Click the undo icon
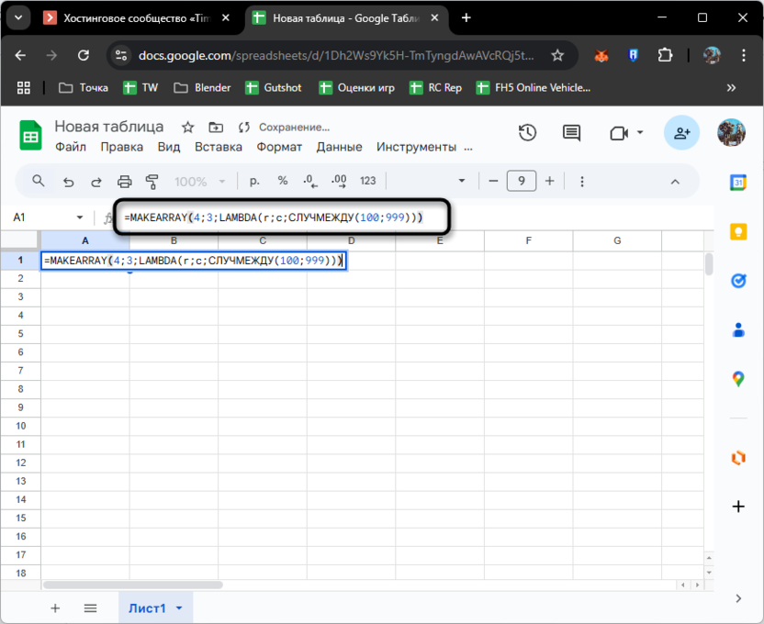This screenshot has height=624, width=764. click(x=69, y=181)
